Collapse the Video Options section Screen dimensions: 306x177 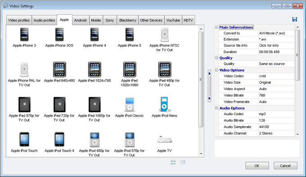click(216, 70)
